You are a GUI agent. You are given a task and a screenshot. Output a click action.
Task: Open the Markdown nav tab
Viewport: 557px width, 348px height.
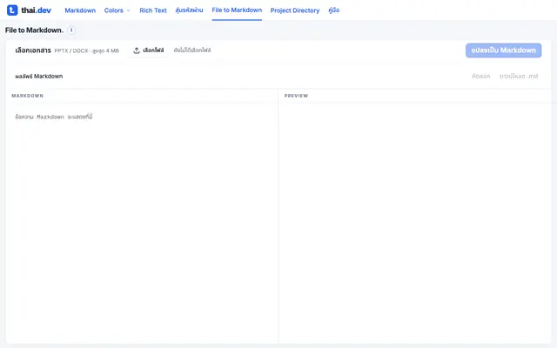pyautogui.click(x=80, y=10)
